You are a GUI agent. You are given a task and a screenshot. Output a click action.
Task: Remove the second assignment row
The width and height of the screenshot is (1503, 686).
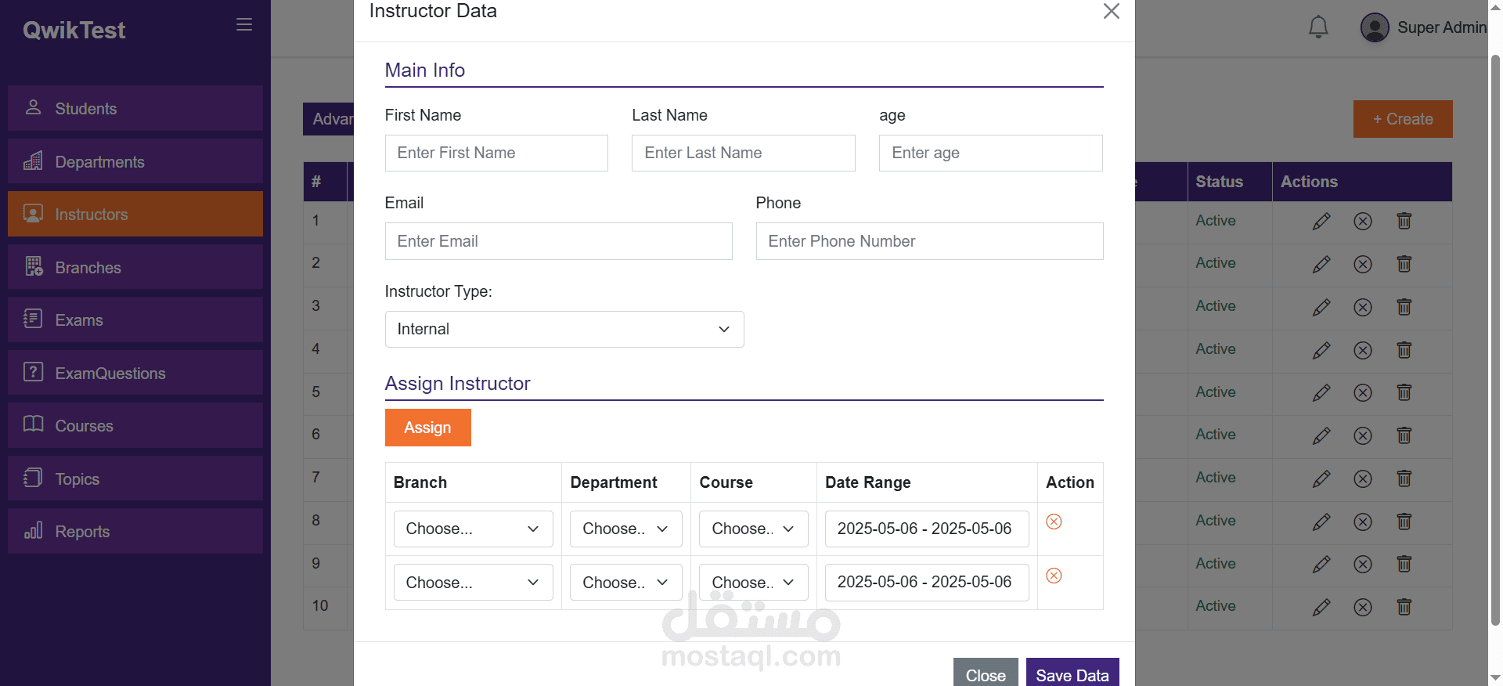click(x=1054, y=576)
